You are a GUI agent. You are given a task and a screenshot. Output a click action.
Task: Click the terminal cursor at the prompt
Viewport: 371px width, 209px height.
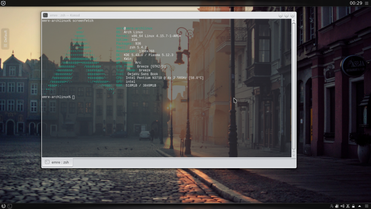point(74,97)
